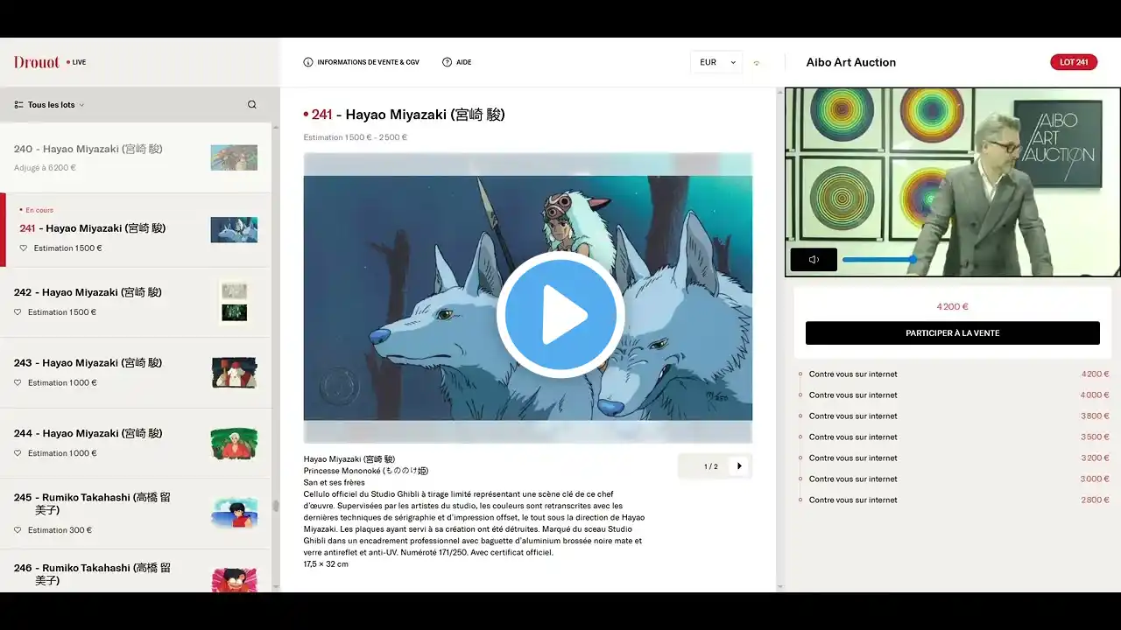Open lot 242 Hayao Miyazaki title
Screen dimensions: 1121x630
point(88,292)
